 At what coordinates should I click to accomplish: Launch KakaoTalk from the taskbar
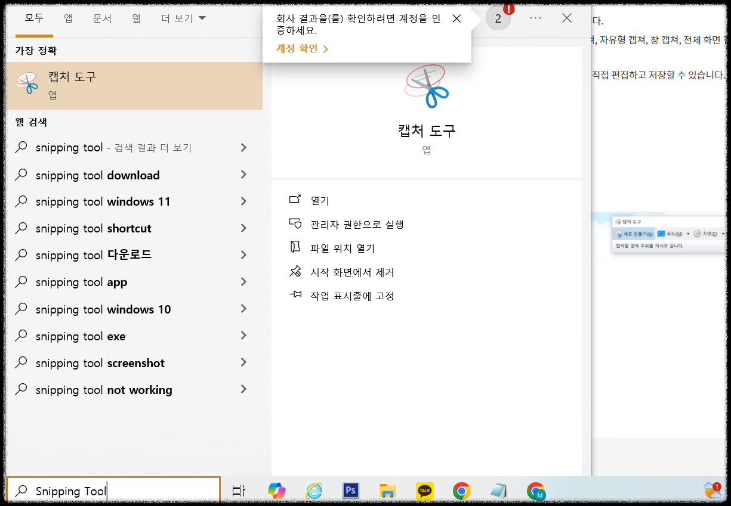click(424, 491)
